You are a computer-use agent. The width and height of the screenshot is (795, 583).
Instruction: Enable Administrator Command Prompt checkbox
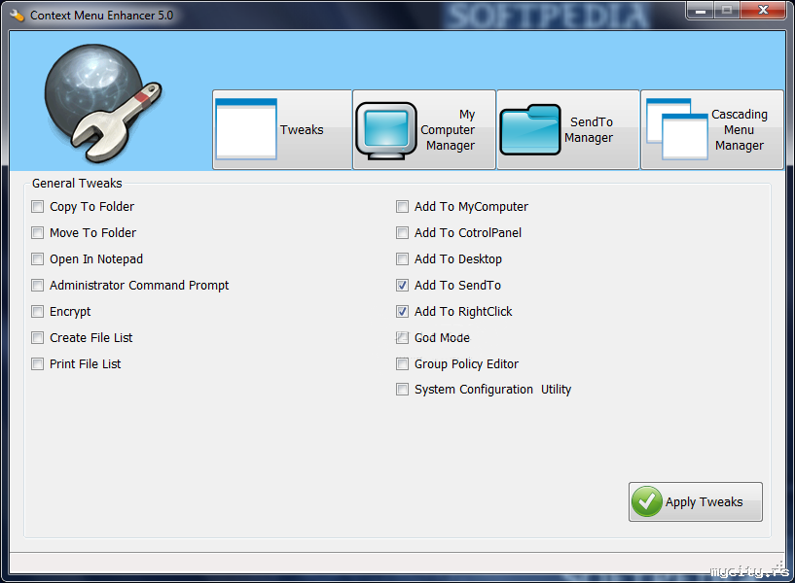(38, 286)
